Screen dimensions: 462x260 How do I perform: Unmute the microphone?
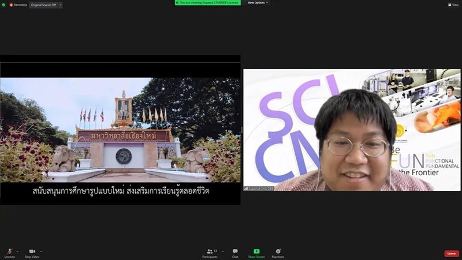[10, 253]
